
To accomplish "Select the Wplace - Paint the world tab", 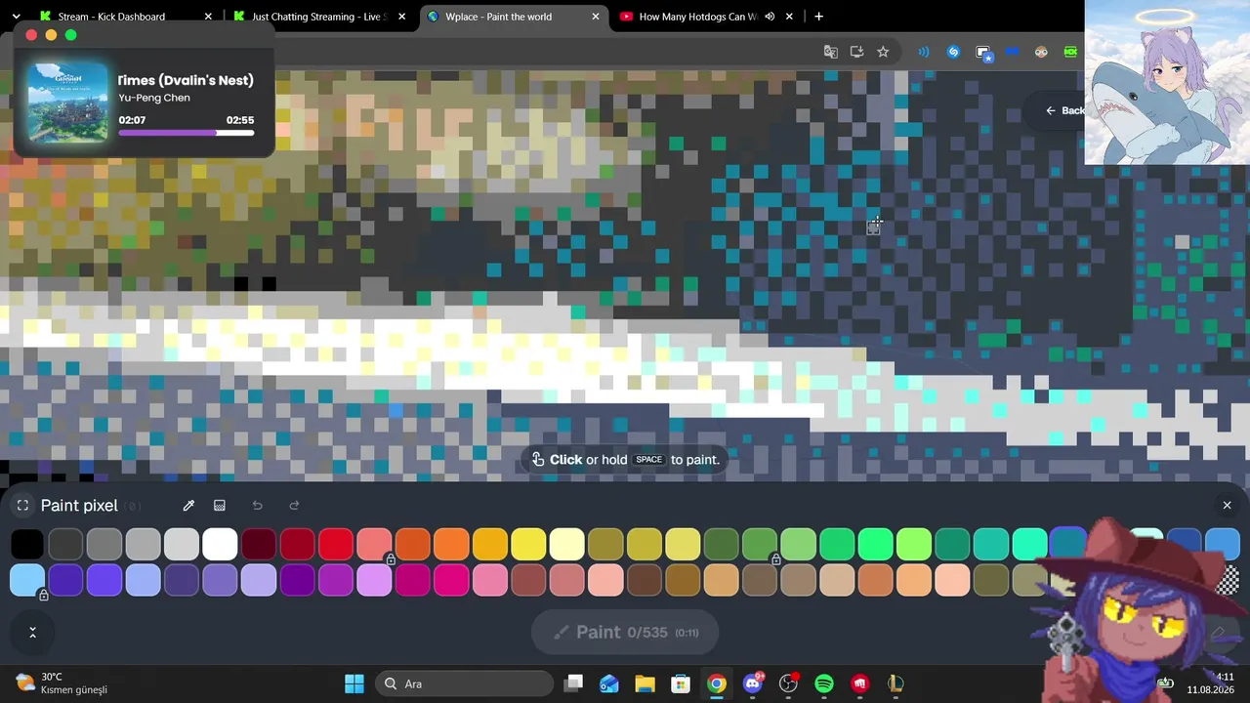I will (x=513, y=17).
